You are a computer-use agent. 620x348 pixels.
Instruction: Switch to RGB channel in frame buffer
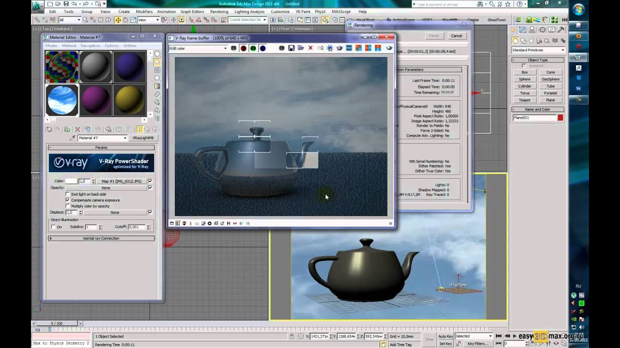[233, 48]
